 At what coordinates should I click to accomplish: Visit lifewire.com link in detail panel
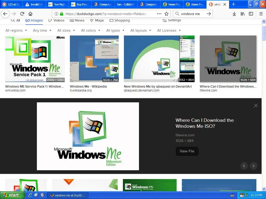pos(185,135)
